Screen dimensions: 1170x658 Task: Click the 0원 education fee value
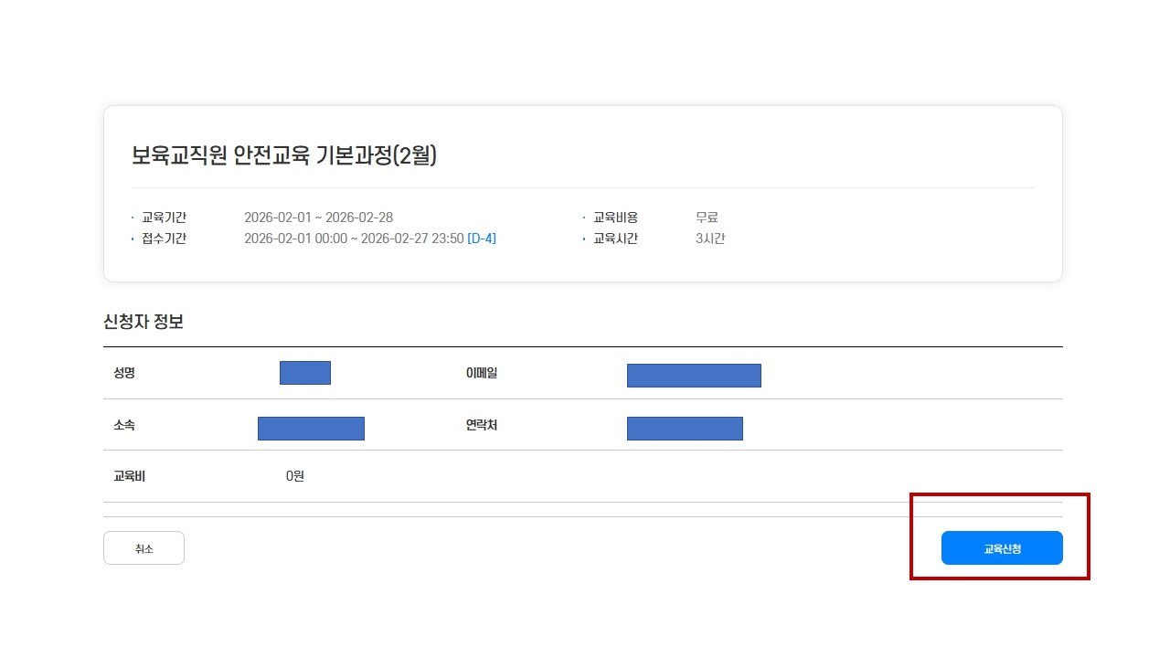294,476
